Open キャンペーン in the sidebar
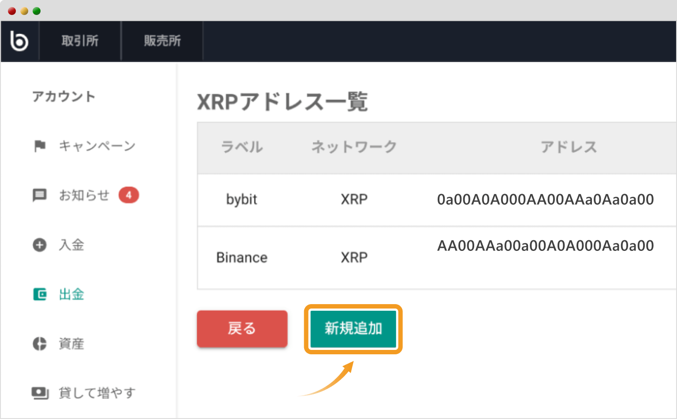 coord(97,146)
